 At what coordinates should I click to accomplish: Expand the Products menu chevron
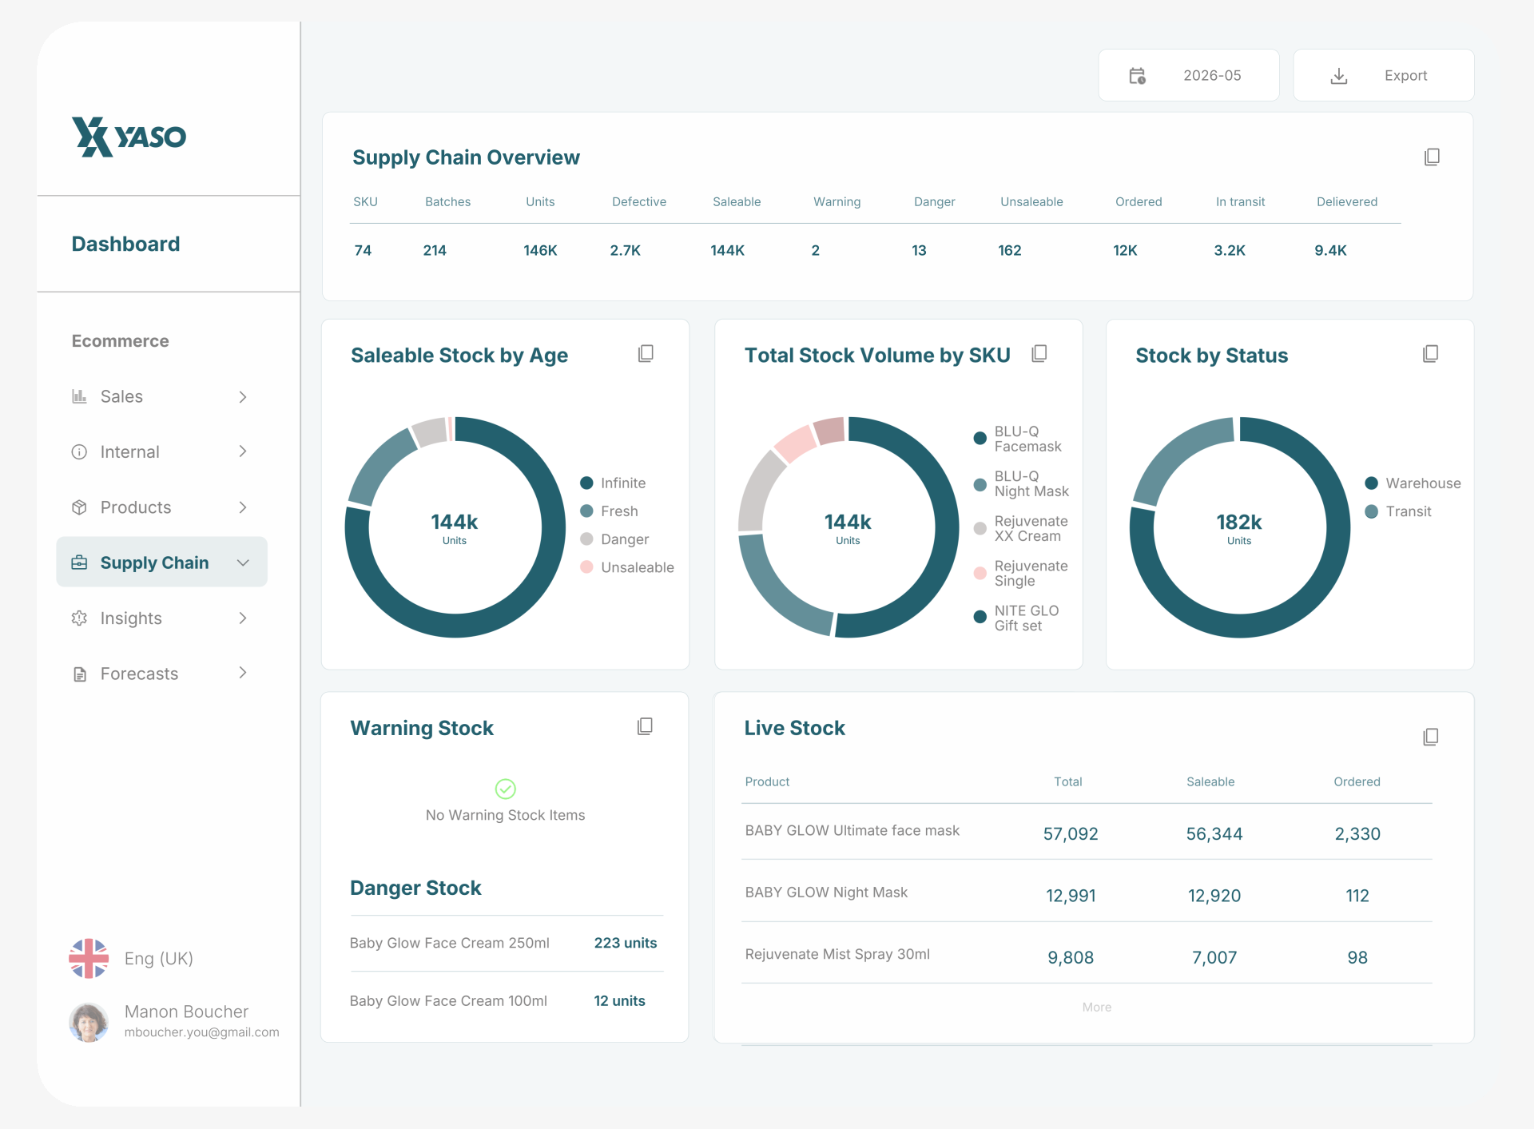click(243, 507)
